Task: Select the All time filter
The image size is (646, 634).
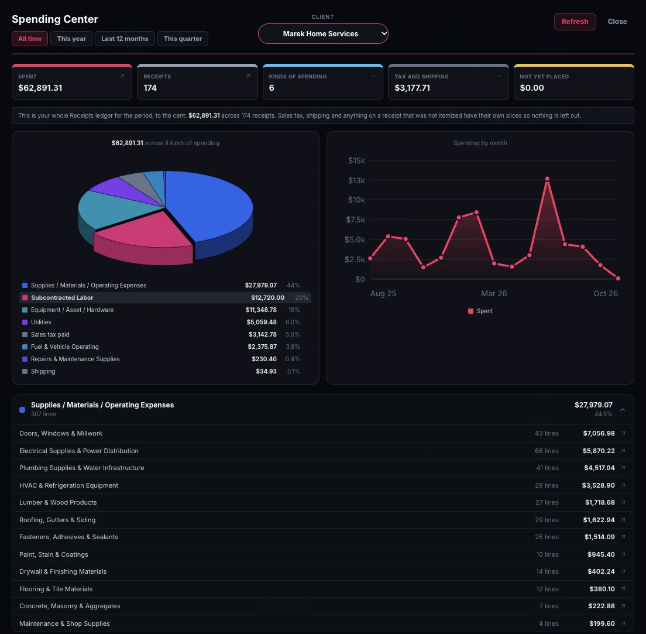Action: tap(30, 39)
